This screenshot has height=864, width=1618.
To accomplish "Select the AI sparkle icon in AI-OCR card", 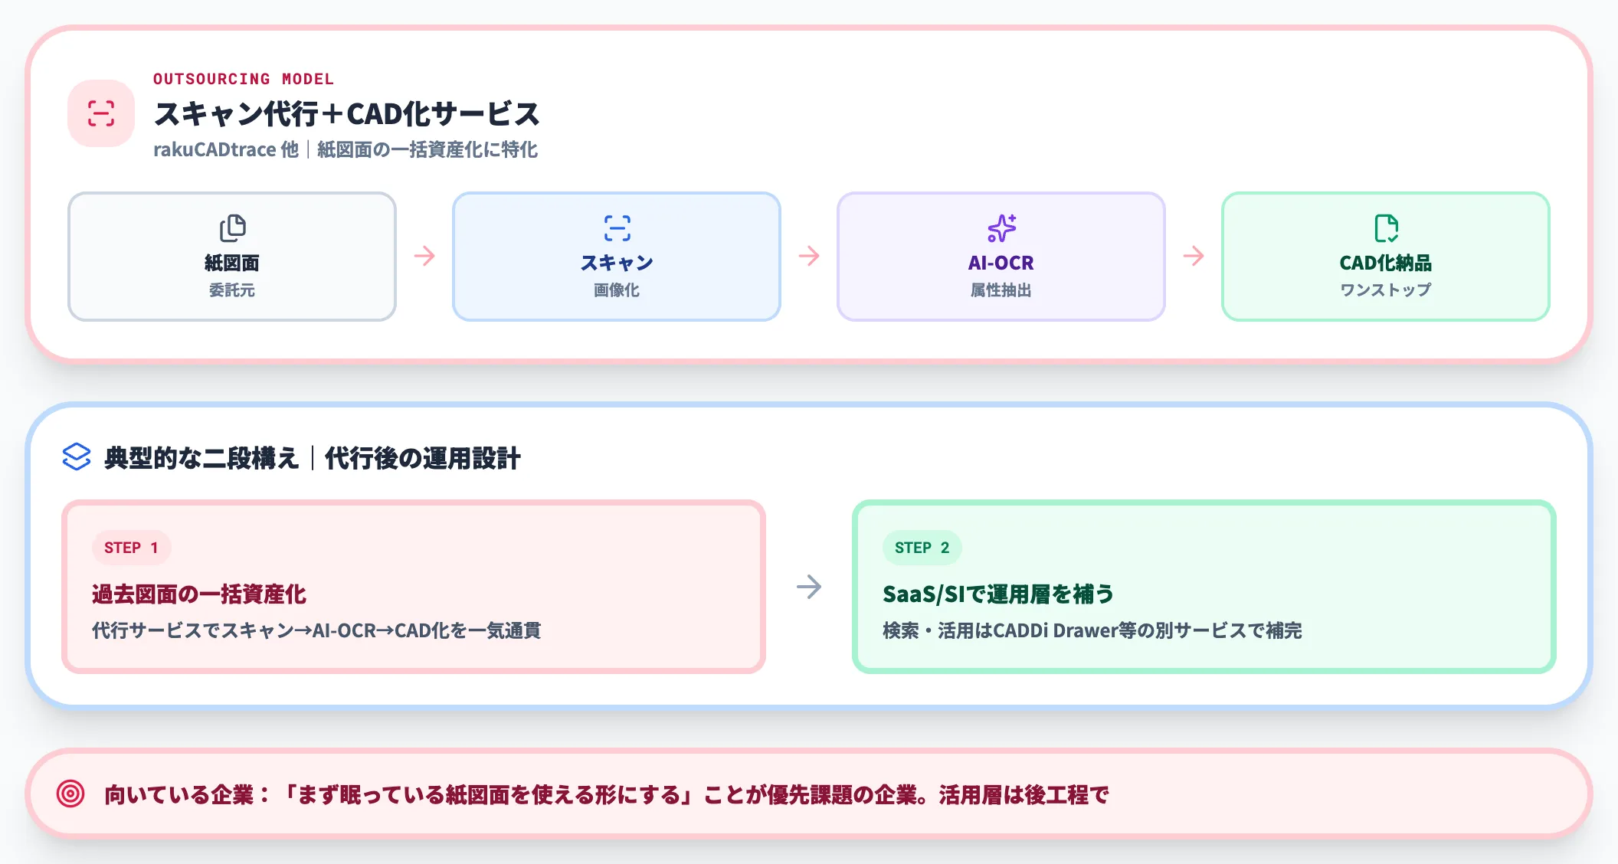I will click(x=1002, y=227).
